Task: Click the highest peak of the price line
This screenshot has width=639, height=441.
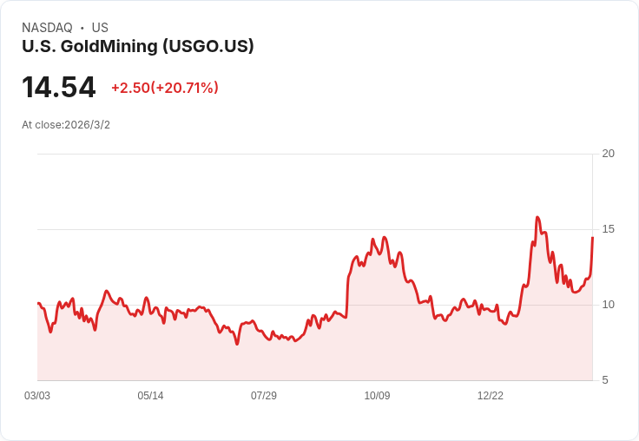Action: [537, 218]
